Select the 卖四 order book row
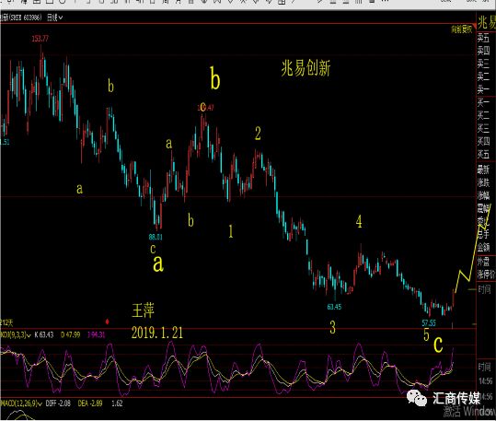 tap(484, 51)
